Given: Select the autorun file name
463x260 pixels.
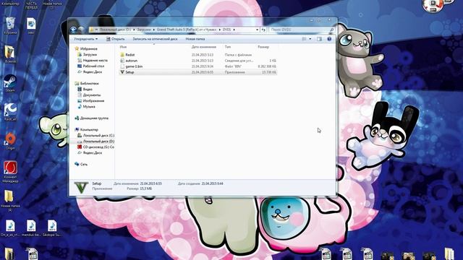Looking at the screenshot, I should pos(132,61).
